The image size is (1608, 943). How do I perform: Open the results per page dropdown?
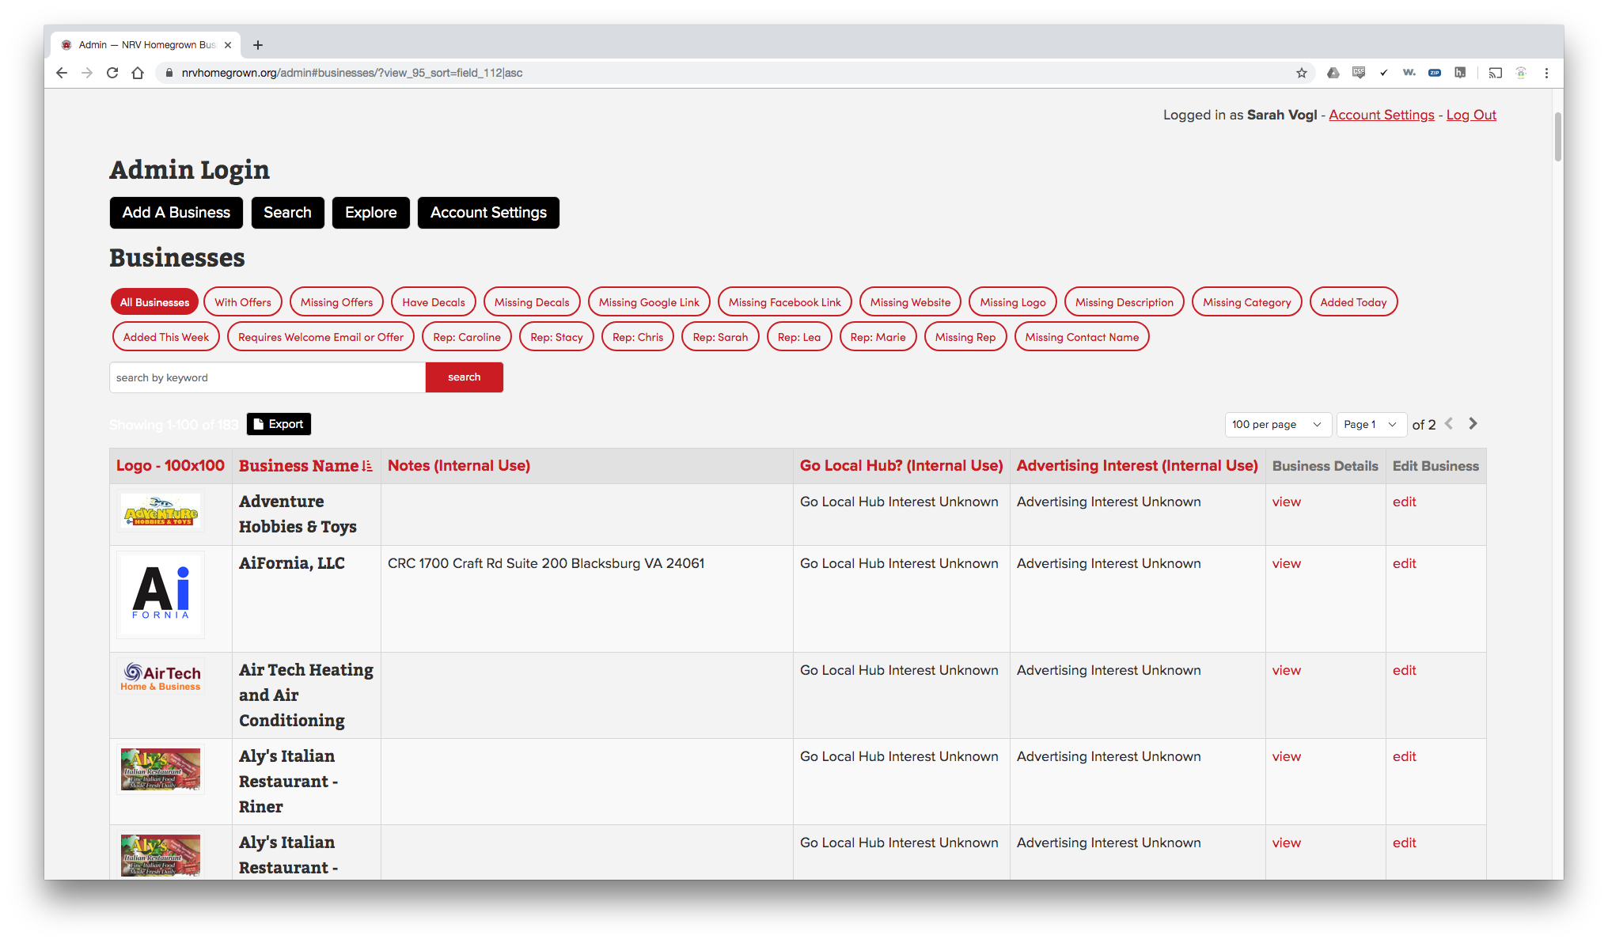(1277, 425)
